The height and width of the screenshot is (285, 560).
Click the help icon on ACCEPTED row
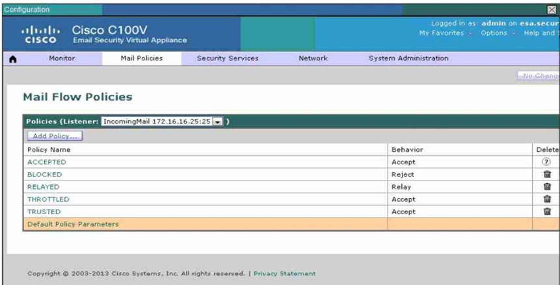coord(546,162)
